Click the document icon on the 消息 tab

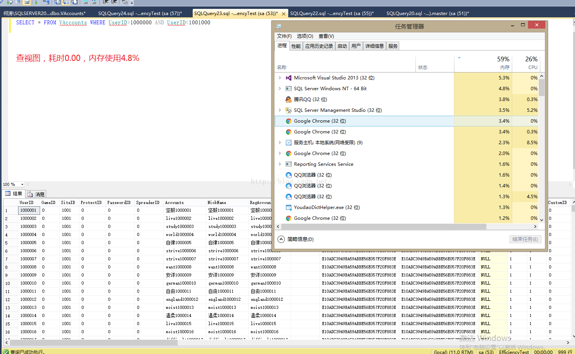click(x=30, y=194)
